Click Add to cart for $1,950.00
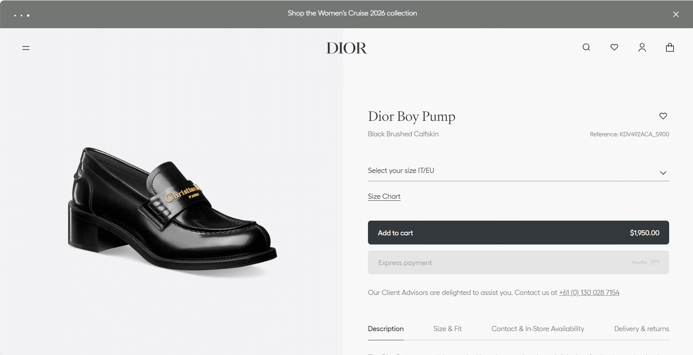The height and width of the screenshot is (355, 693). click(x=518, y=233)
